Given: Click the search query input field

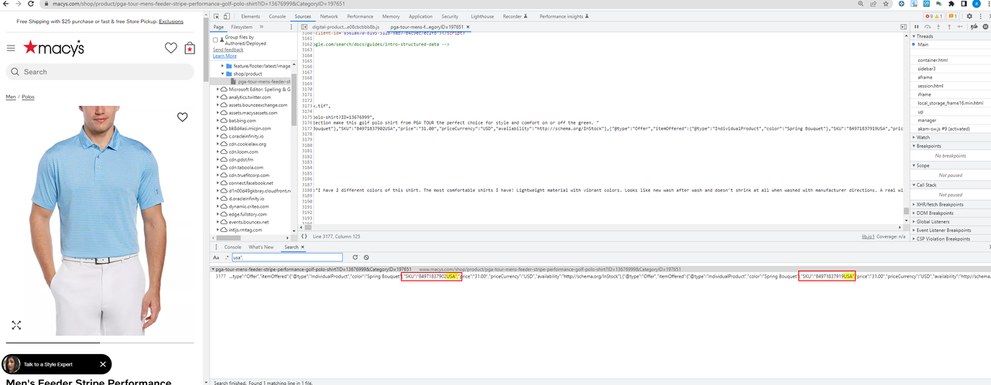Looking at the screenshot, I should (286, 257).
